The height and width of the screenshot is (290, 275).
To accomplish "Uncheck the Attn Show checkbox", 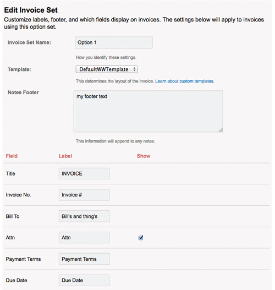I will [x=141, y=238].
